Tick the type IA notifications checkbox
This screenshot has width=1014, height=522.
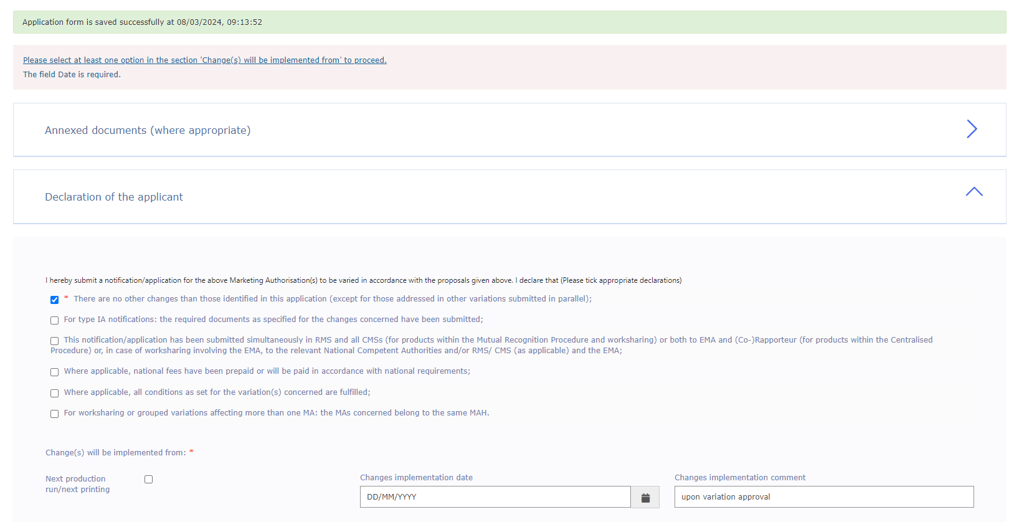point(55,320)
